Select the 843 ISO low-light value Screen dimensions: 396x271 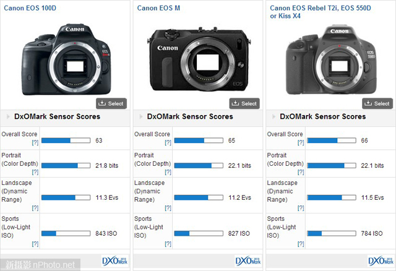point(106,233)
